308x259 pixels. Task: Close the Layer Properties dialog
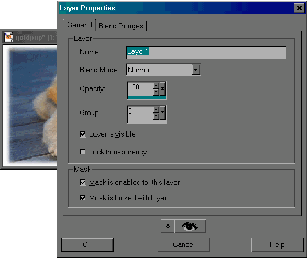pos(299,8)
